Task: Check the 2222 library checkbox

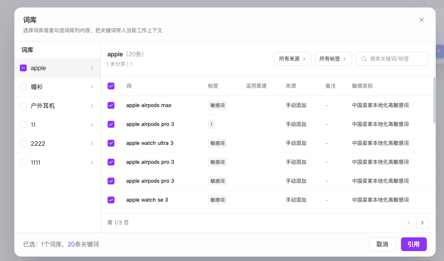Action: tap(23, 144)
